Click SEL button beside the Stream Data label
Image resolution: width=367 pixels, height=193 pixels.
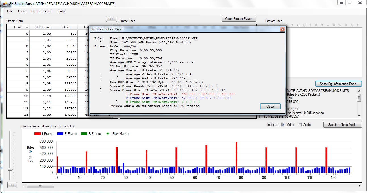pos(111,19)
